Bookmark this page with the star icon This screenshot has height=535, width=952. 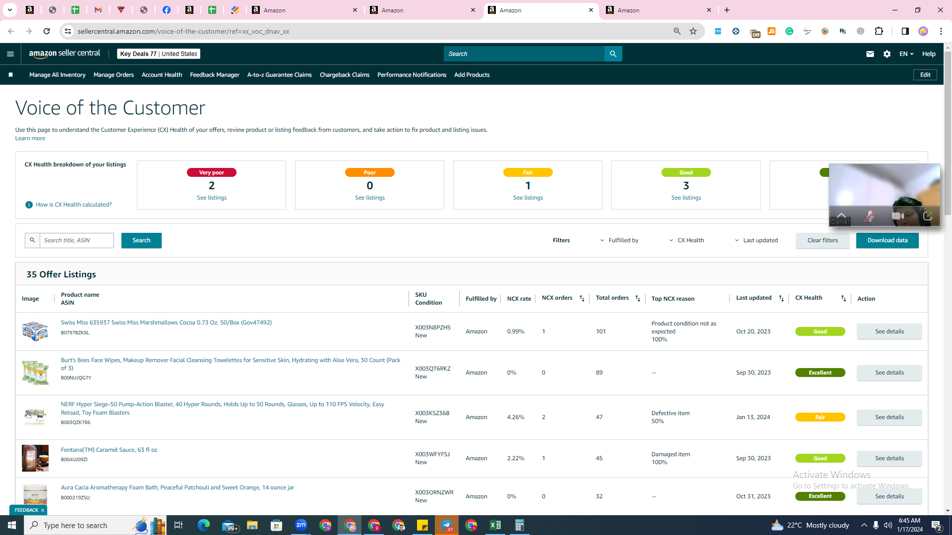[x=693, y=31]
